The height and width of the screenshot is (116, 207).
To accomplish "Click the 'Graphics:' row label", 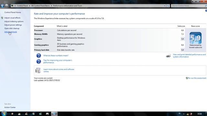I will pyautogui.click(x=38, y=39).
